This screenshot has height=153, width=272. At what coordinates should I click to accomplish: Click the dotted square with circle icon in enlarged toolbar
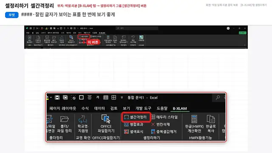(x=74, y=98)
